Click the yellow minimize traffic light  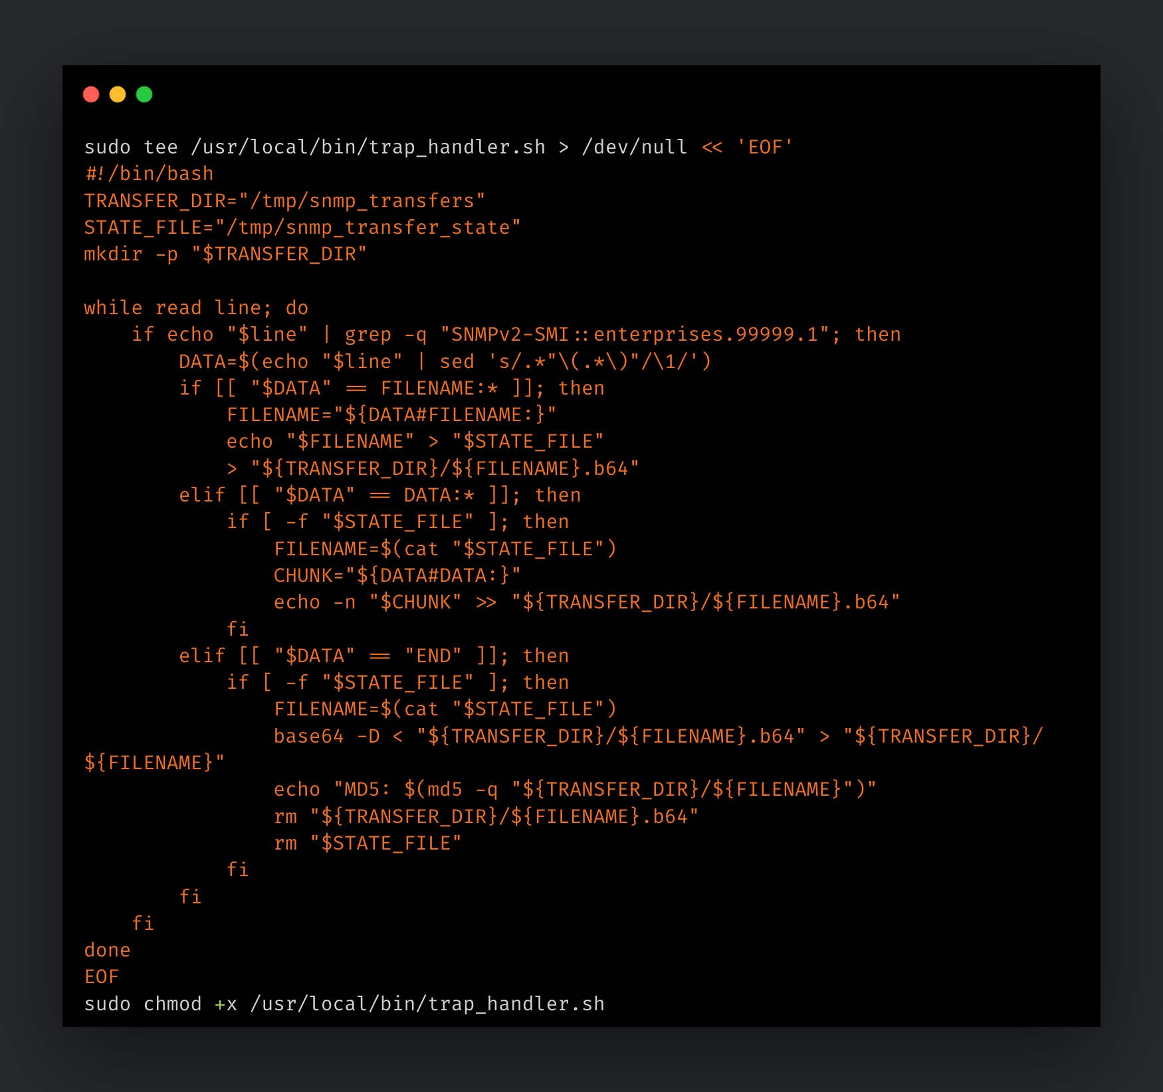point(118,94)
